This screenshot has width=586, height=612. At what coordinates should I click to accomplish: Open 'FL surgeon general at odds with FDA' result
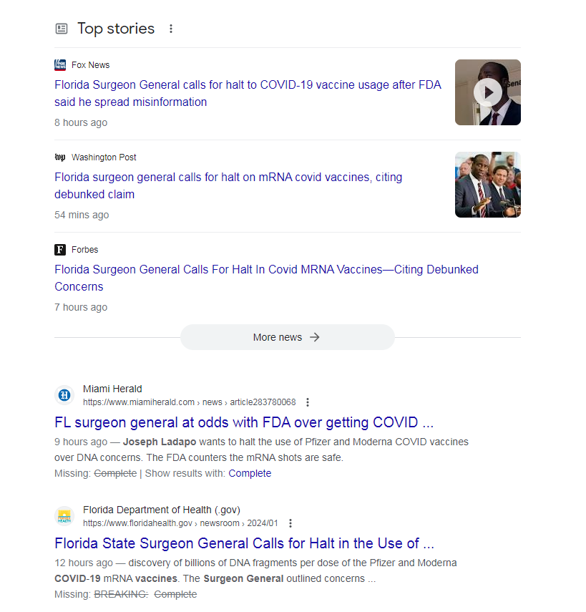pos(244,423)
